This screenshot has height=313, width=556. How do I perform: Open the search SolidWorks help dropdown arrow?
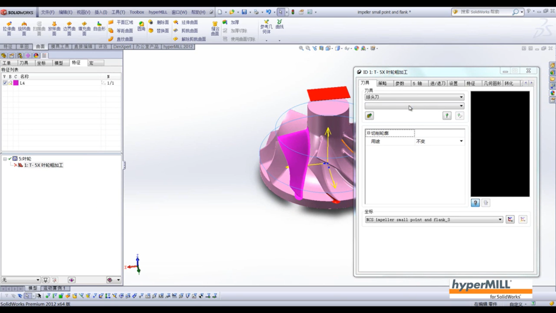click(522, 12)
